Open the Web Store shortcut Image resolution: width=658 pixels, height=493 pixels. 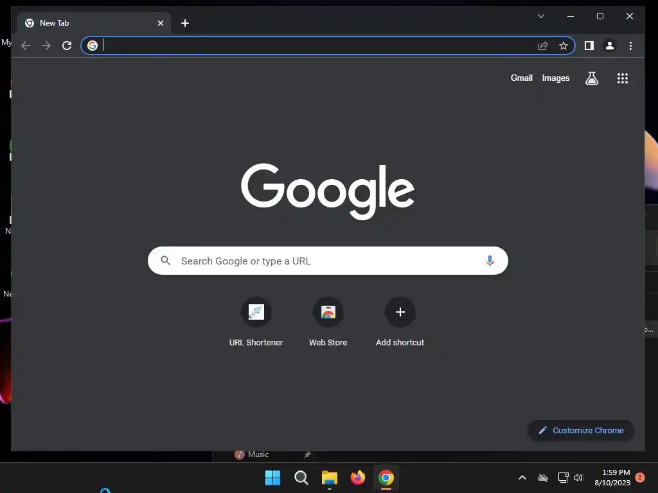(x=328, y=322)
